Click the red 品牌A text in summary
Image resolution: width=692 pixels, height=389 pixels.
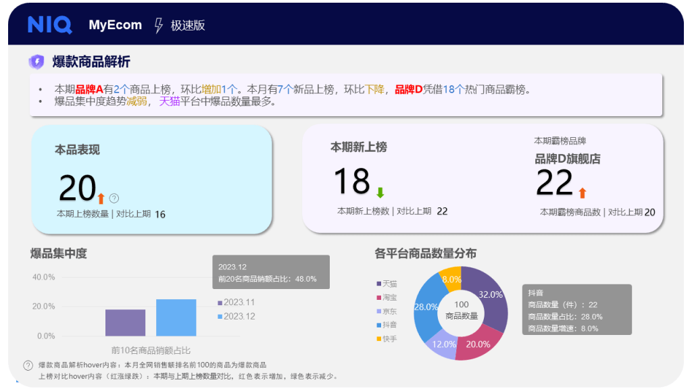(89, 90)
